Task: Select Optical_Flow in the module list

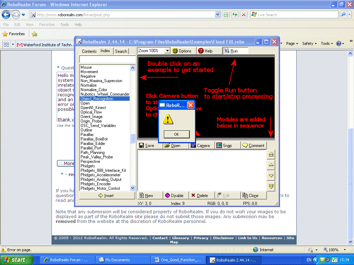Action: tap(91, 112)
